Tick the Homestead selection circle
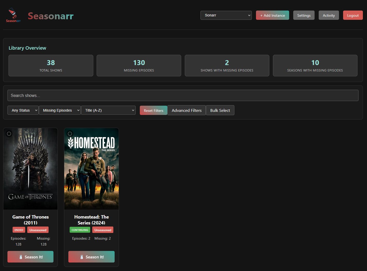This screenshot has height=271, width=367. tap(70, 134)
